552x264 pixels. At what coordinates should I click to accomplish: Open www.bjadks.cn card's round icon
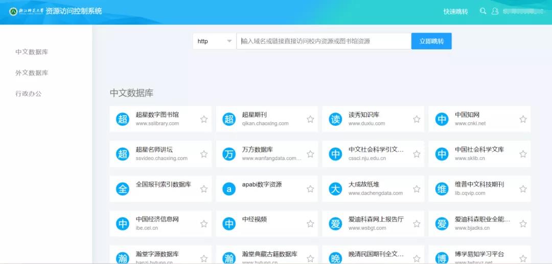[x=442, y=224]
